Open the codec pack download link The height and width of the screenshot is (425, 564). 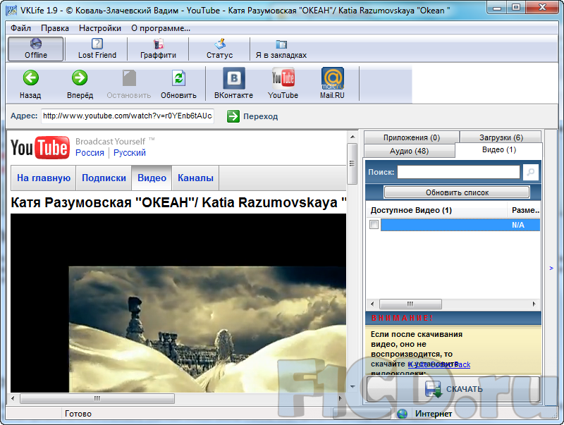click(x=439, y=364)
